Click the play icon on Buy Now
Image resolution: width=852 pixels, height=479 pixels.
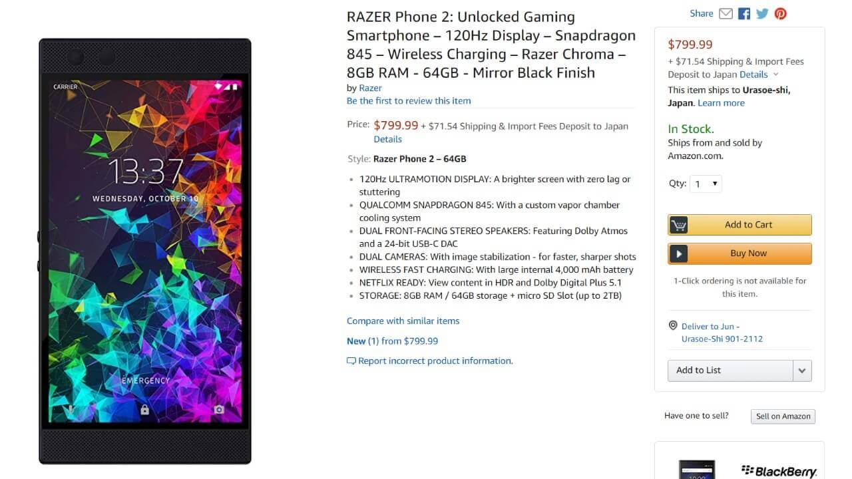(x=678, y=253)
